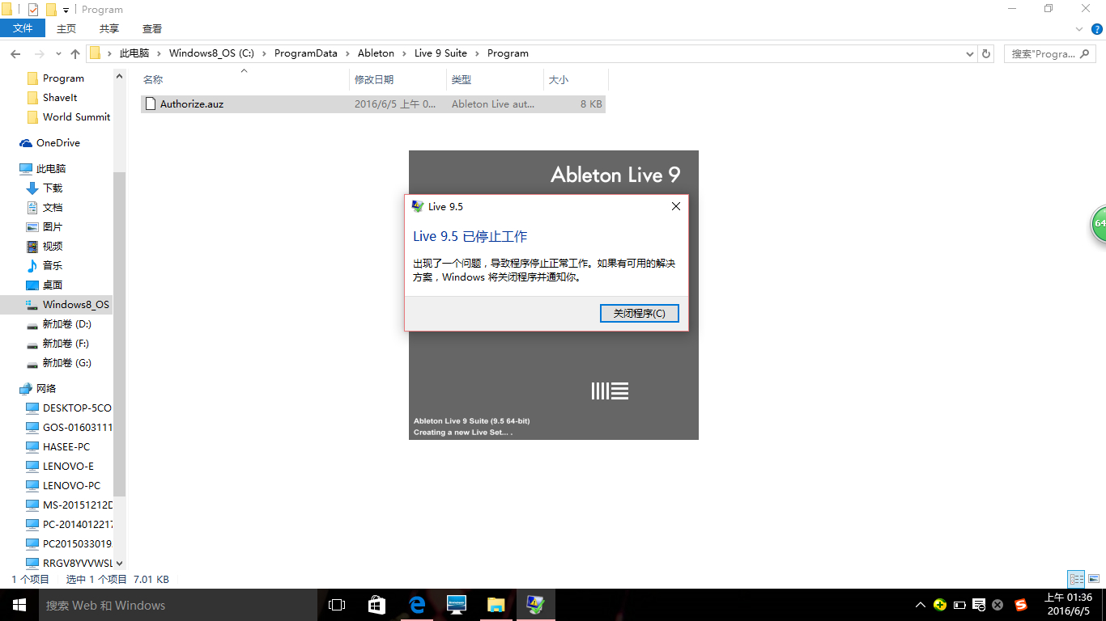Click the ProgramData breadcrumb in address bar
Image resolution: width=1106 pixels, height=621 pixels.
point(305,53)
